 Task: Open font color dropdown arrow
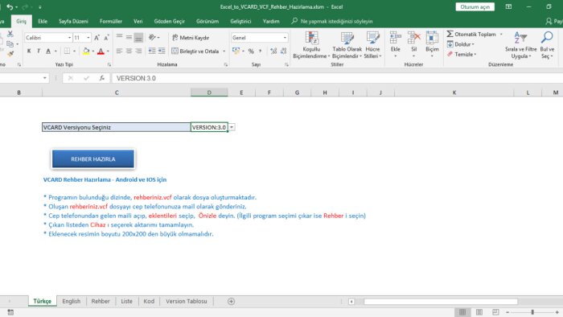pyautogui.click(x=108, y=51)
